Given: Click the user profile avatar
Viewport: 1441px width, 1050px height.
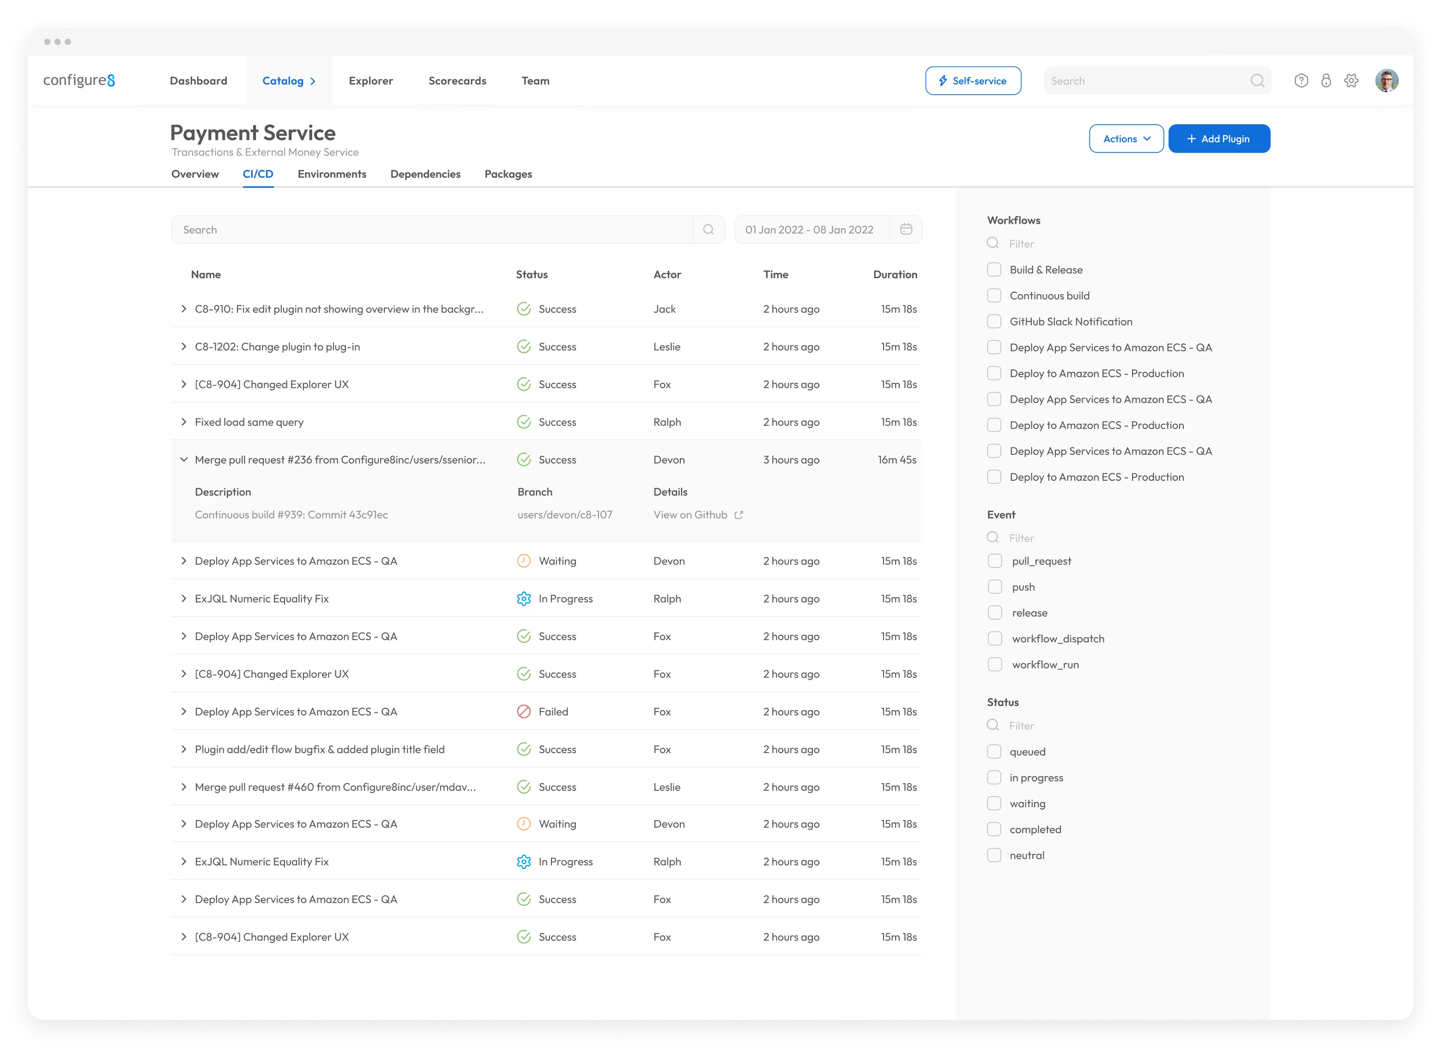Looking at the screenshot, I should 1387,81.
